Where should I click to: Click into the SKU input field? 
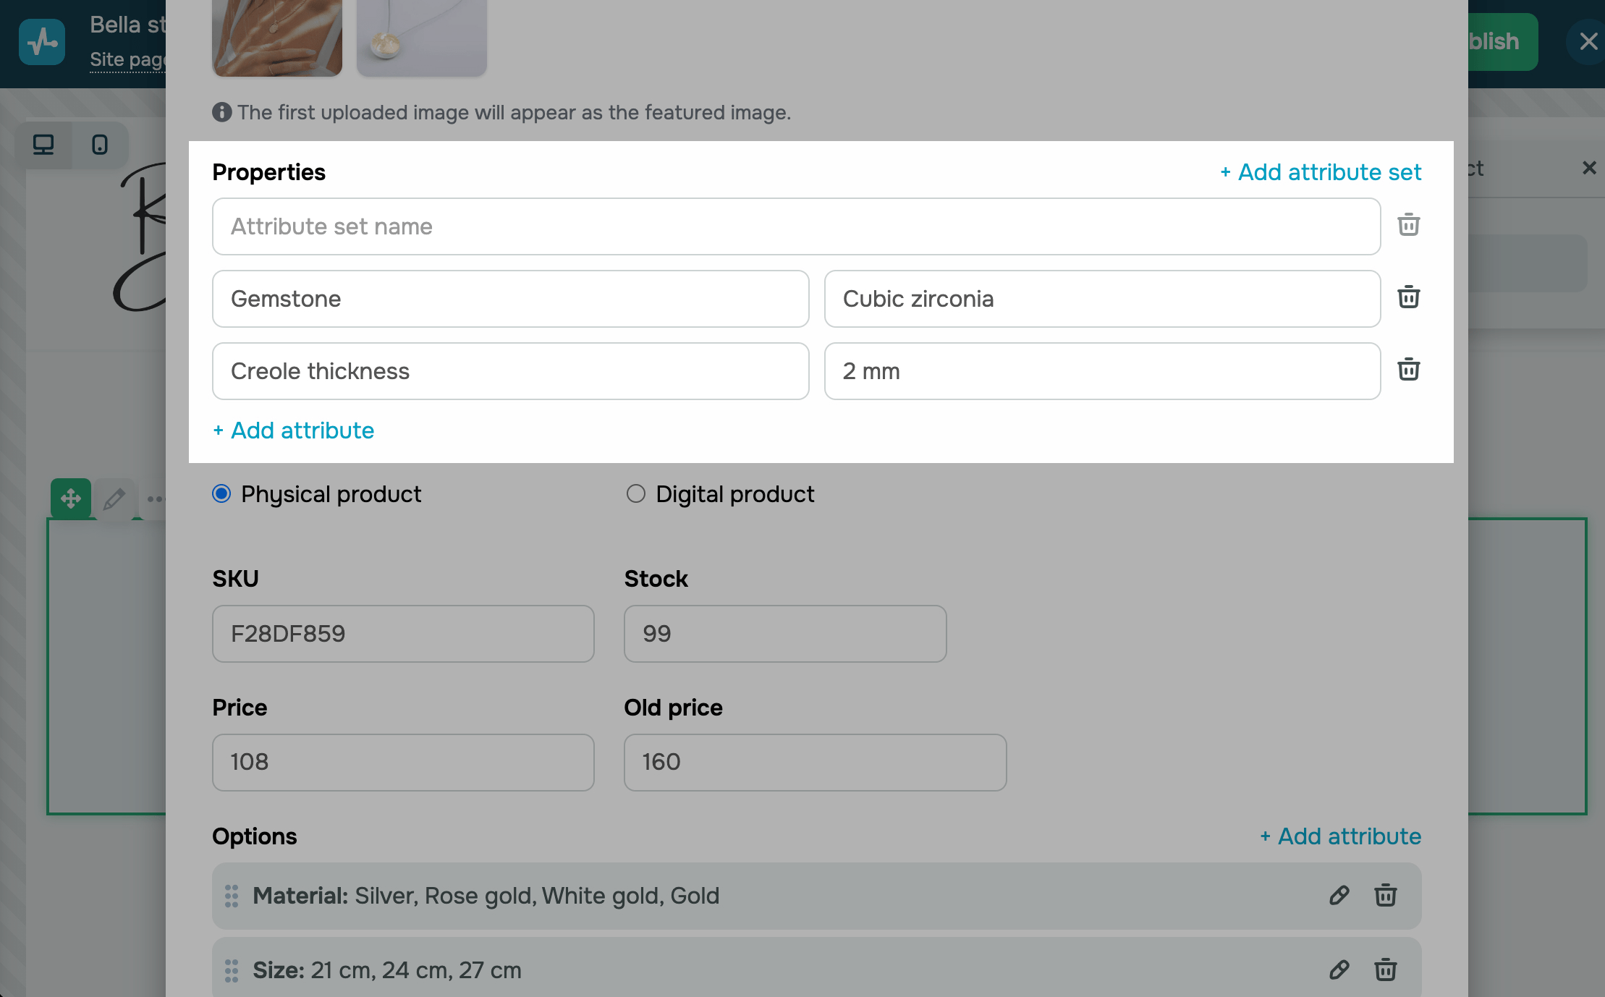tap(403, 634)
